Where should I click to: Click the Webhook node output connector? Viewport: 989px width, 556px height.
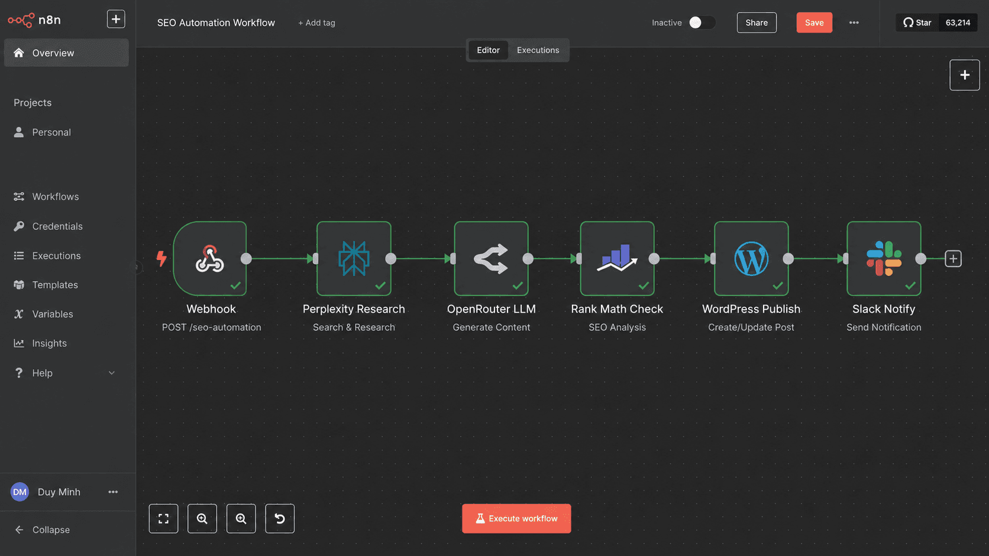click(x=246, y=258)
